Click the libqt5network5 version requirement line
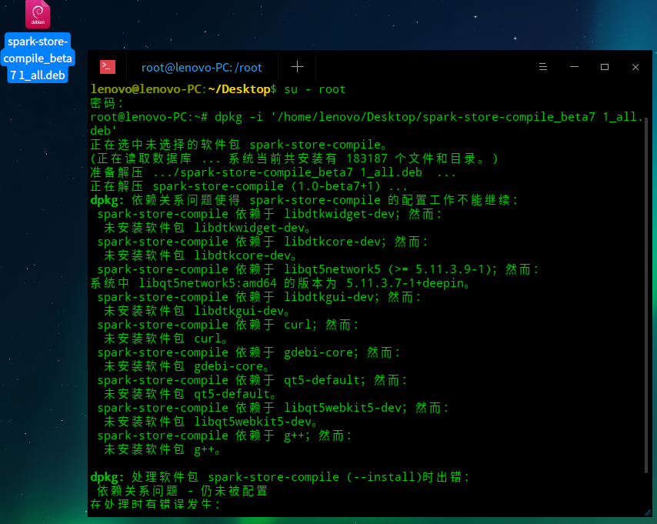Screen dimensions: 657x524 [318, 269]
